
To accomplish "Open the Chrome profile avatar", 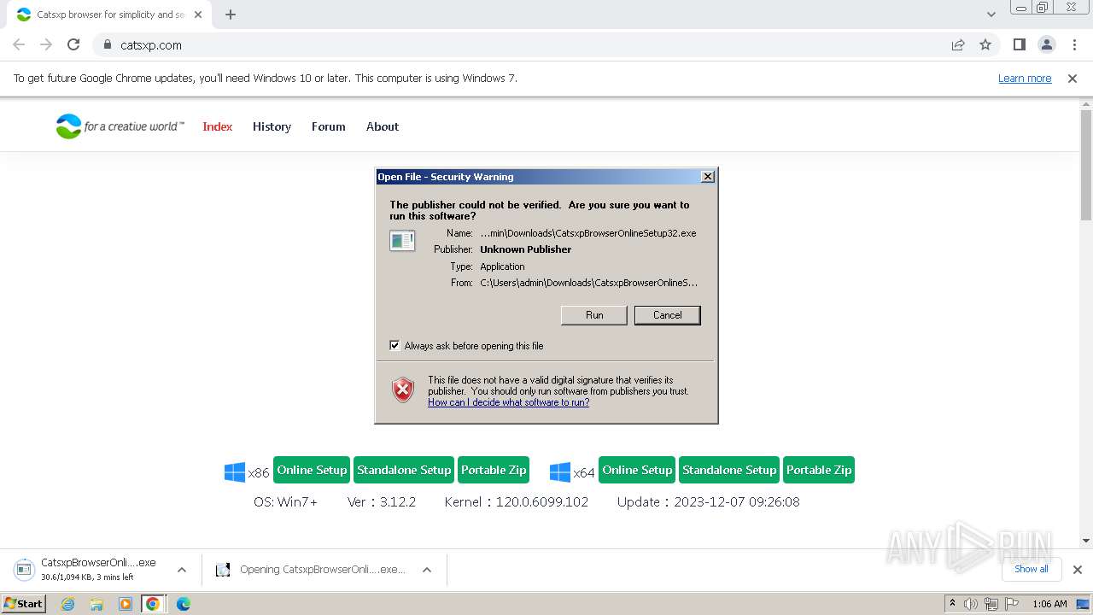I will (x=1047, y=45).
